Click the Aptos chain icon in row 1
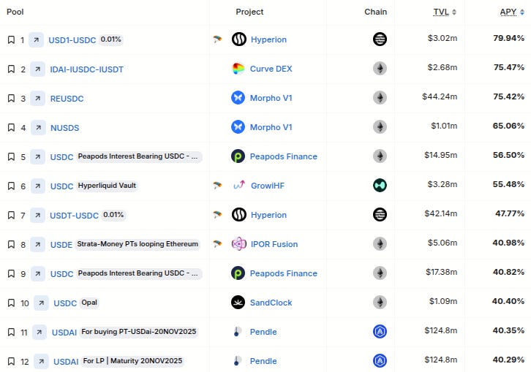 point(380,39)
